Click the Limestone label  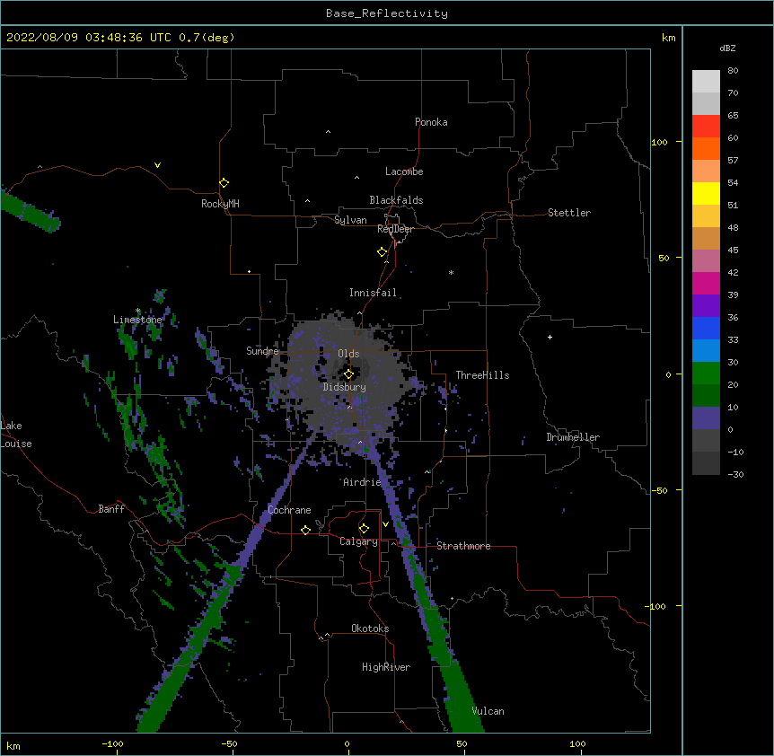[137, 320]
